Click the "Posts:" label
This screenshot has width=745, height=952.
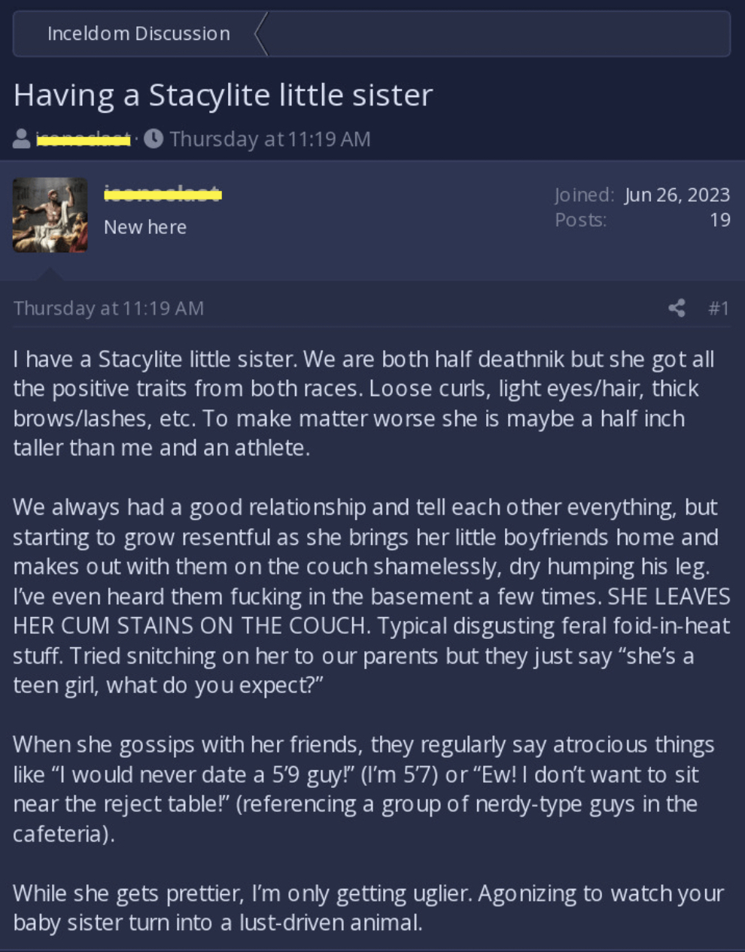pyautogui.click(x=581, y=220)
